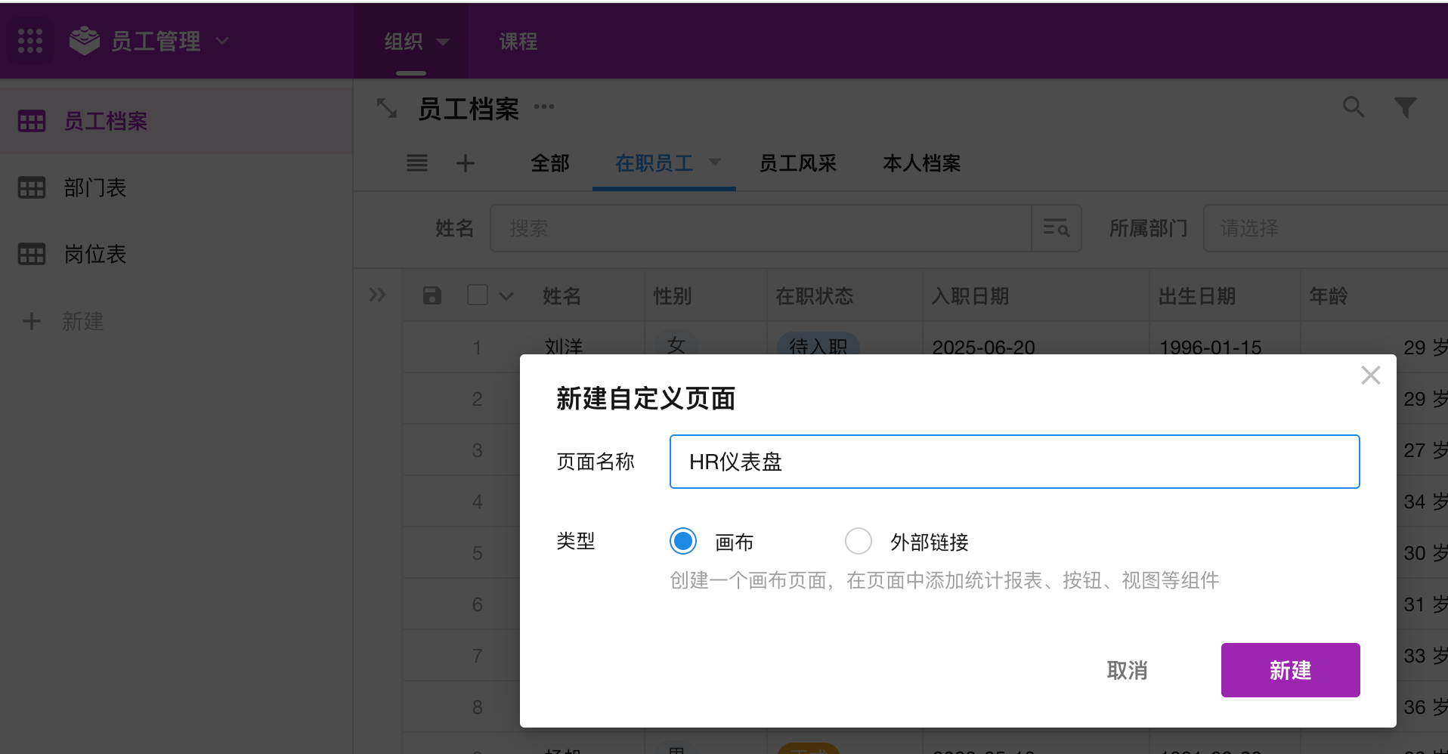Screen dimensions: 1448x754
Task: Open the select-all checkbox dropdown chevron
Action: pyautogui.click(x=506, y=296)
